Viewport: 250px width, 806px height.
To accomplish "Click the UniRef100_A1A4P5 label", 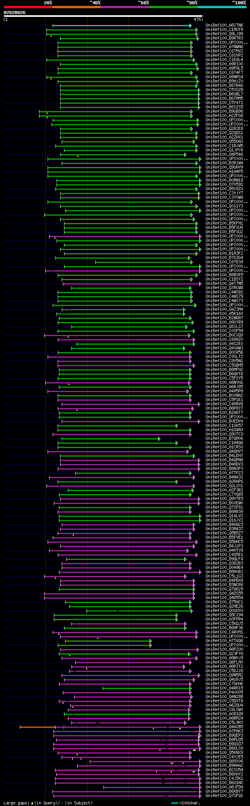I will tap(224, 172).
